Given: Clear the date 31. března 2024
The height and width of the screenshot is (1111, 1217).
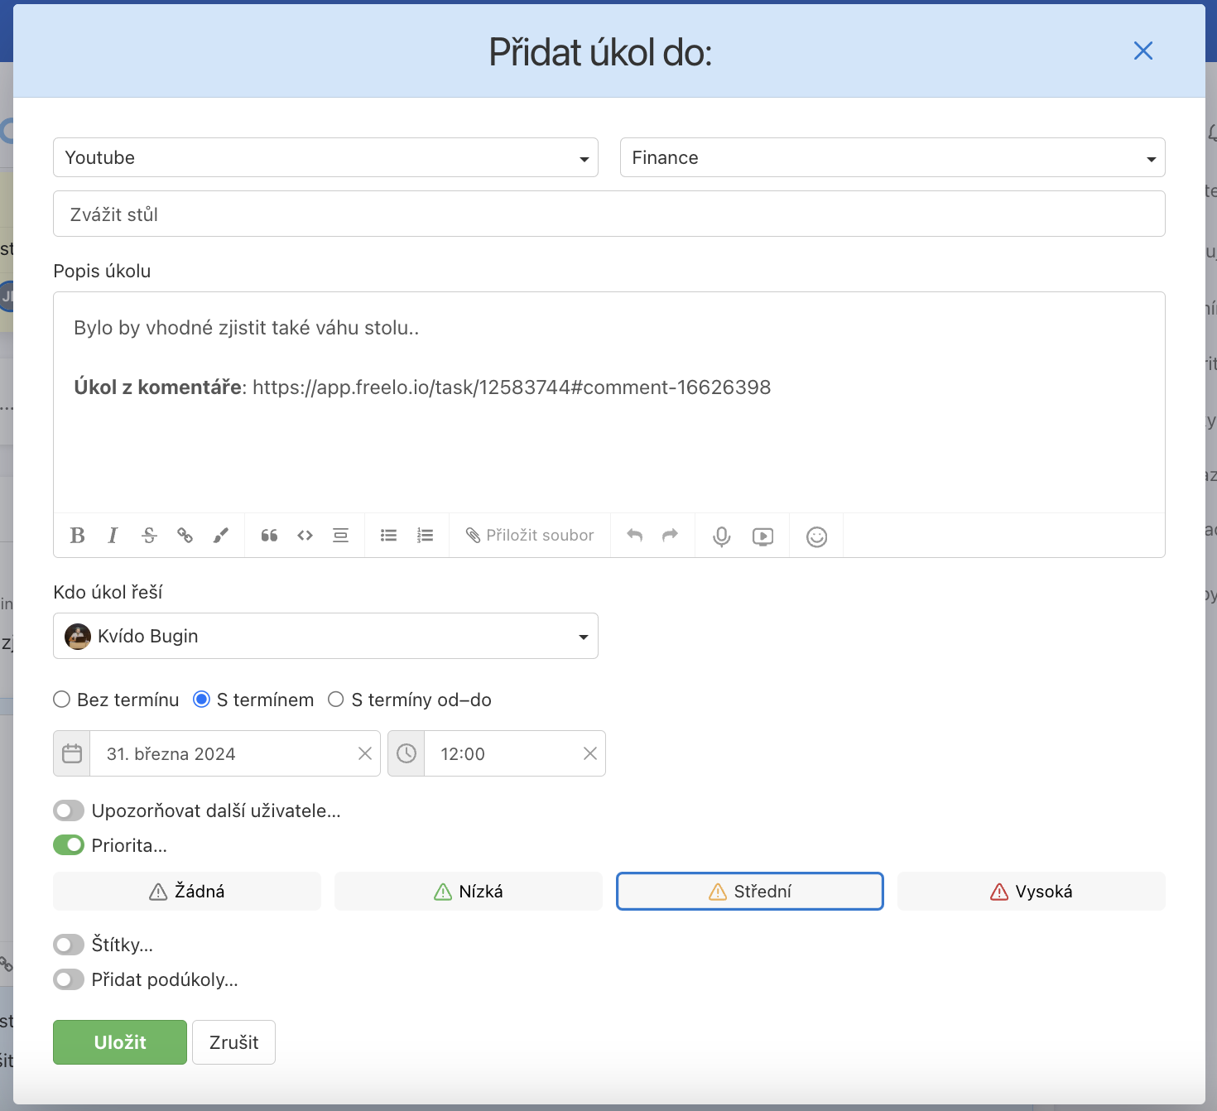Looking at the screenshot, I should click(x=364, y=753).
